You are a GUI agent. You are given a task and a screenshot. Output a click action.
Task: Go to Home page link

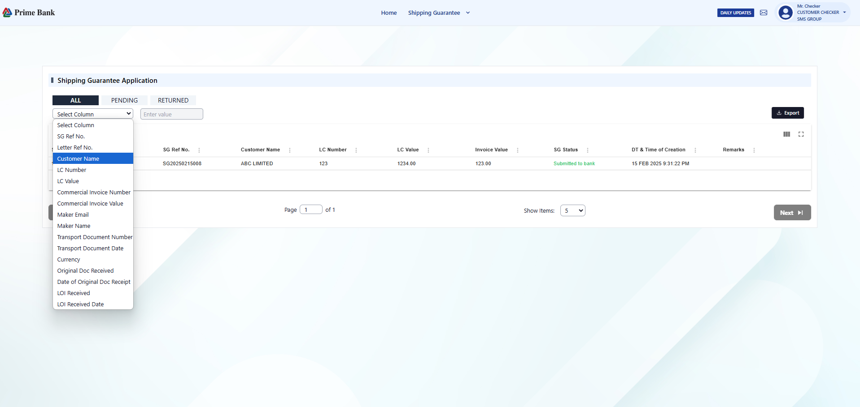[389, 13]
